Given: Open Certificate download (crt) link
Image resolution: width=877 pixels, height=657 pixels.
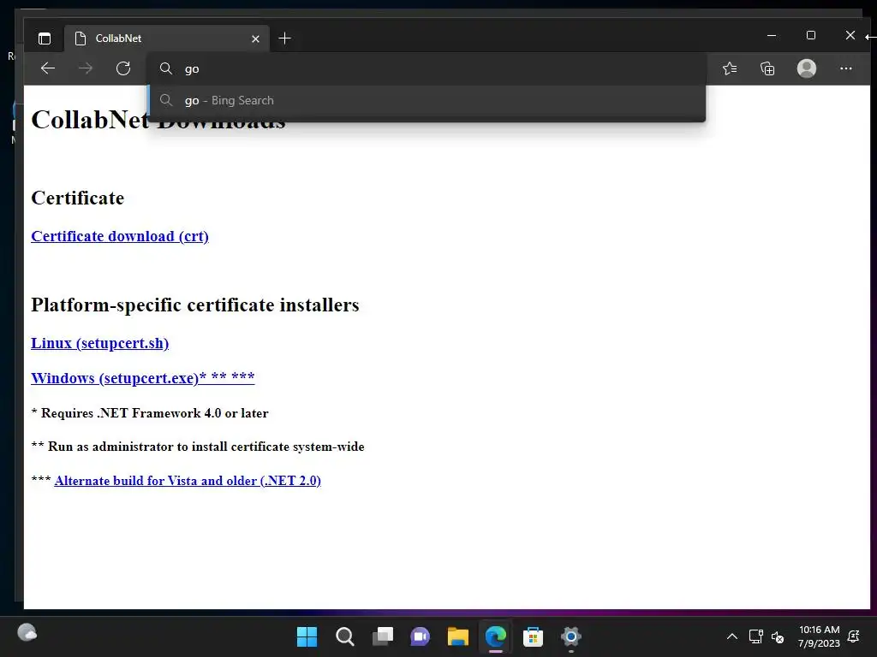Looking at the screenshot, I should pyautogui.click(x=120, y=236).
